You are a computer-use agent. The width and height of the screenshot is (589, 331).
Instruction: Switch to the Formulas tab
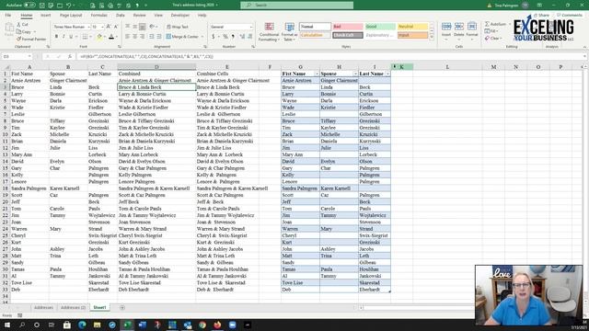tap(98, 16)
